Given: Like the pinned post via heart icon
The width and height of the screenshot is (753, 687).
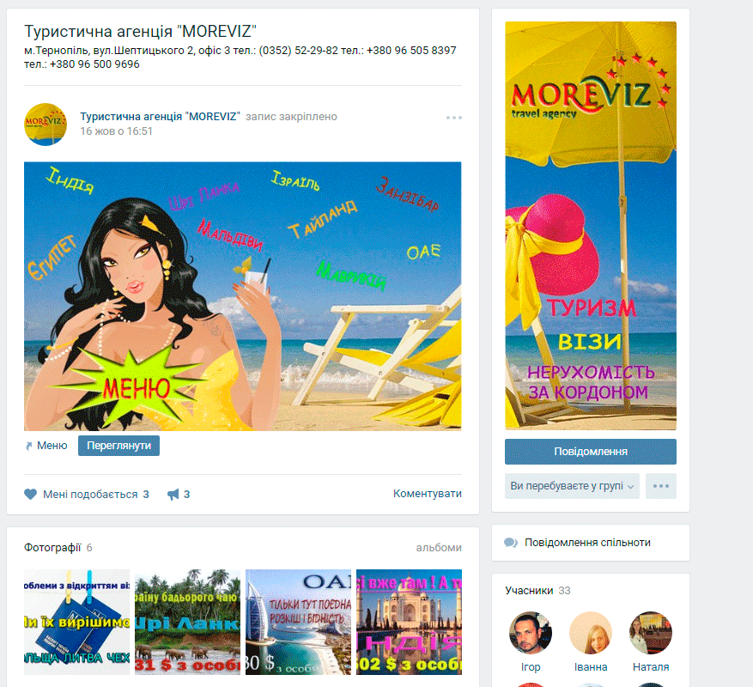Looking at the screenshot, I should (x=30, y=495).
